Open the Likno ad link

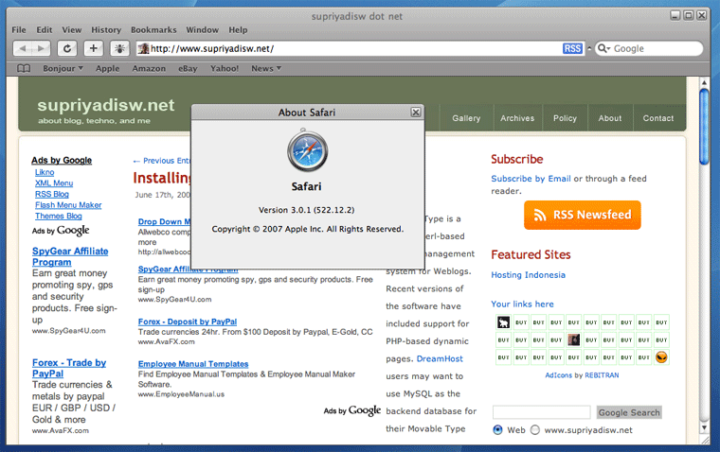tap(45, 172)
